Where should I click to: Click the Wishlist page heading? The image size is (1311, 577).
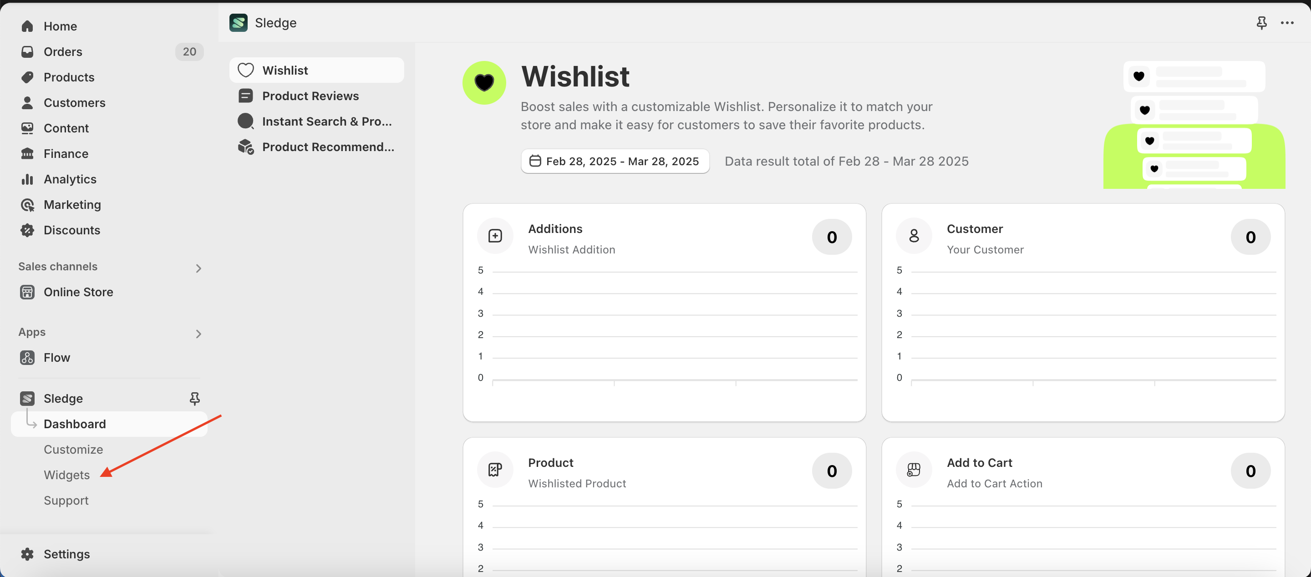tap(575, 76)
